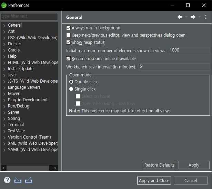Expand the Spring tree node
Viewport: 212px width, 189px height.
pos(4,119)
